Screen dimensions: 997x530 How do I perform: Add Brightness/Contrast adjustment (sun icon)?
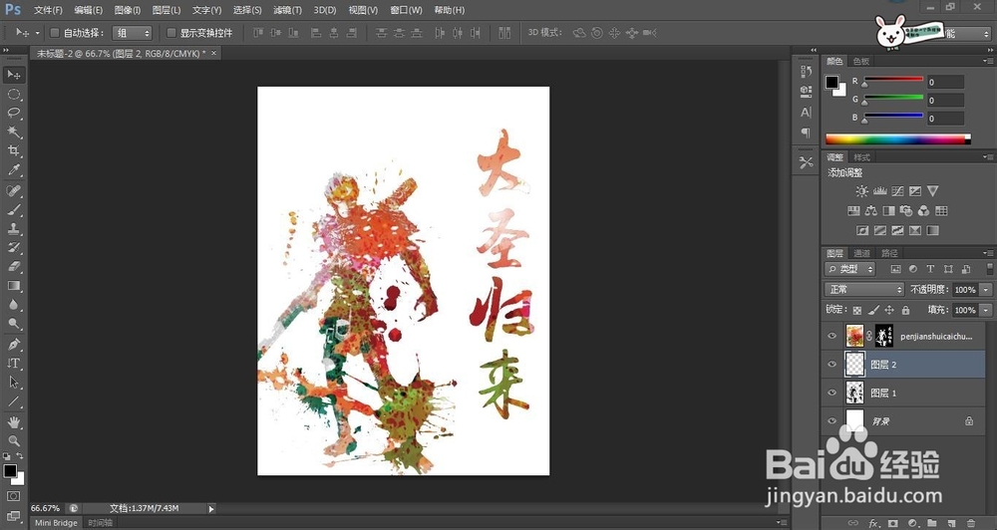pyautogui.click(x=861, y=191)
